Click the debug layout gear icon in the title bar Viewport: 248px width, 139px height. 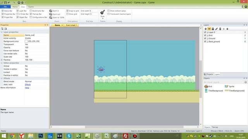(x=22, y=3)
